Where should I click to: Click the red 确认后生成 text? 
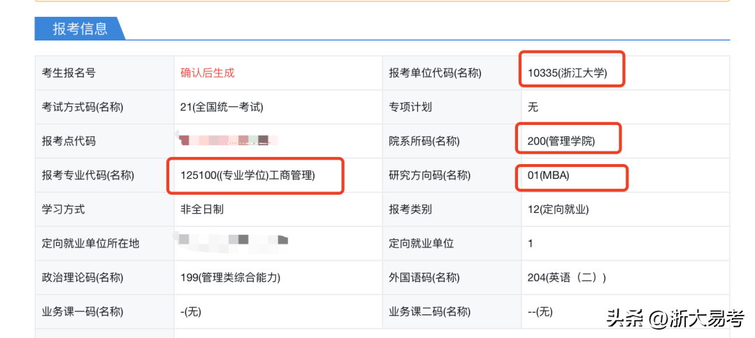coord(208,73)
